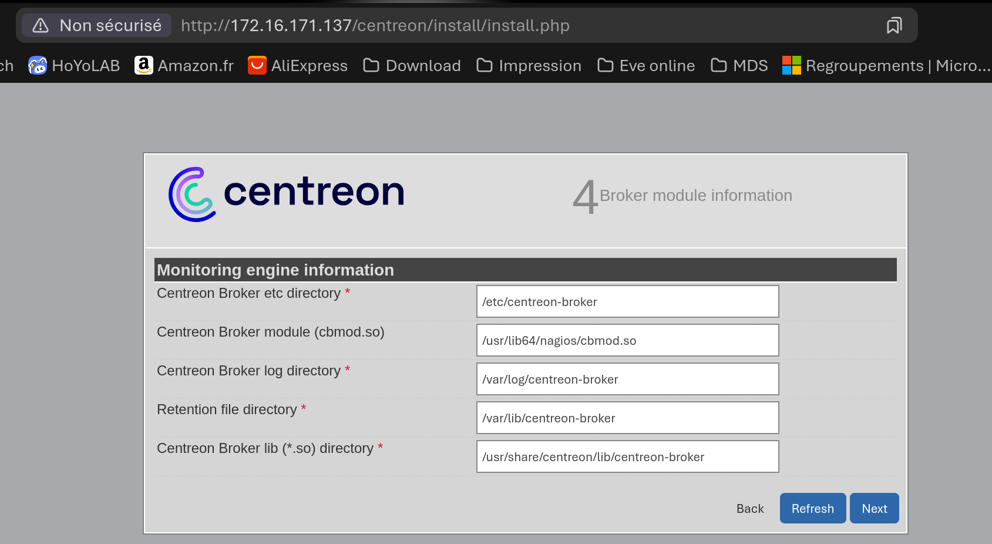This screenshot has width=992, height=544.
Task: Click the Non sécurisé warning badge
Action: pyautogui.click(x=97, y=25)
